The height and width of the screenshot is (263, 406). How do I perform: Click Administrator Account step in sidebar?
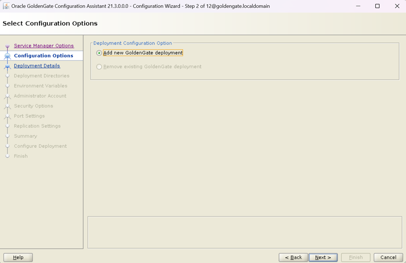pyautogui.click(x=40, y=96)
